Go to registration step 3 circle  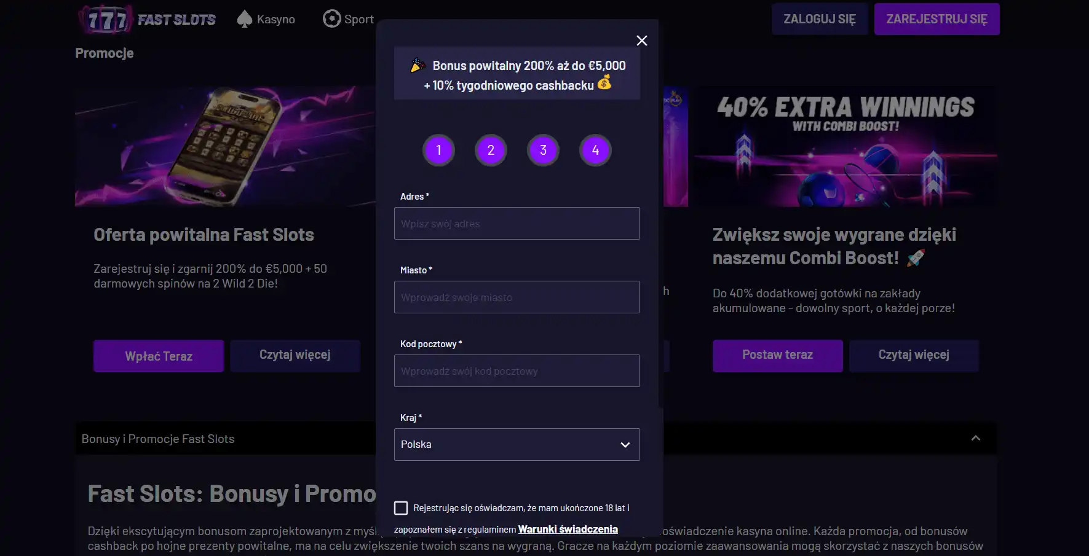point(543,150)
